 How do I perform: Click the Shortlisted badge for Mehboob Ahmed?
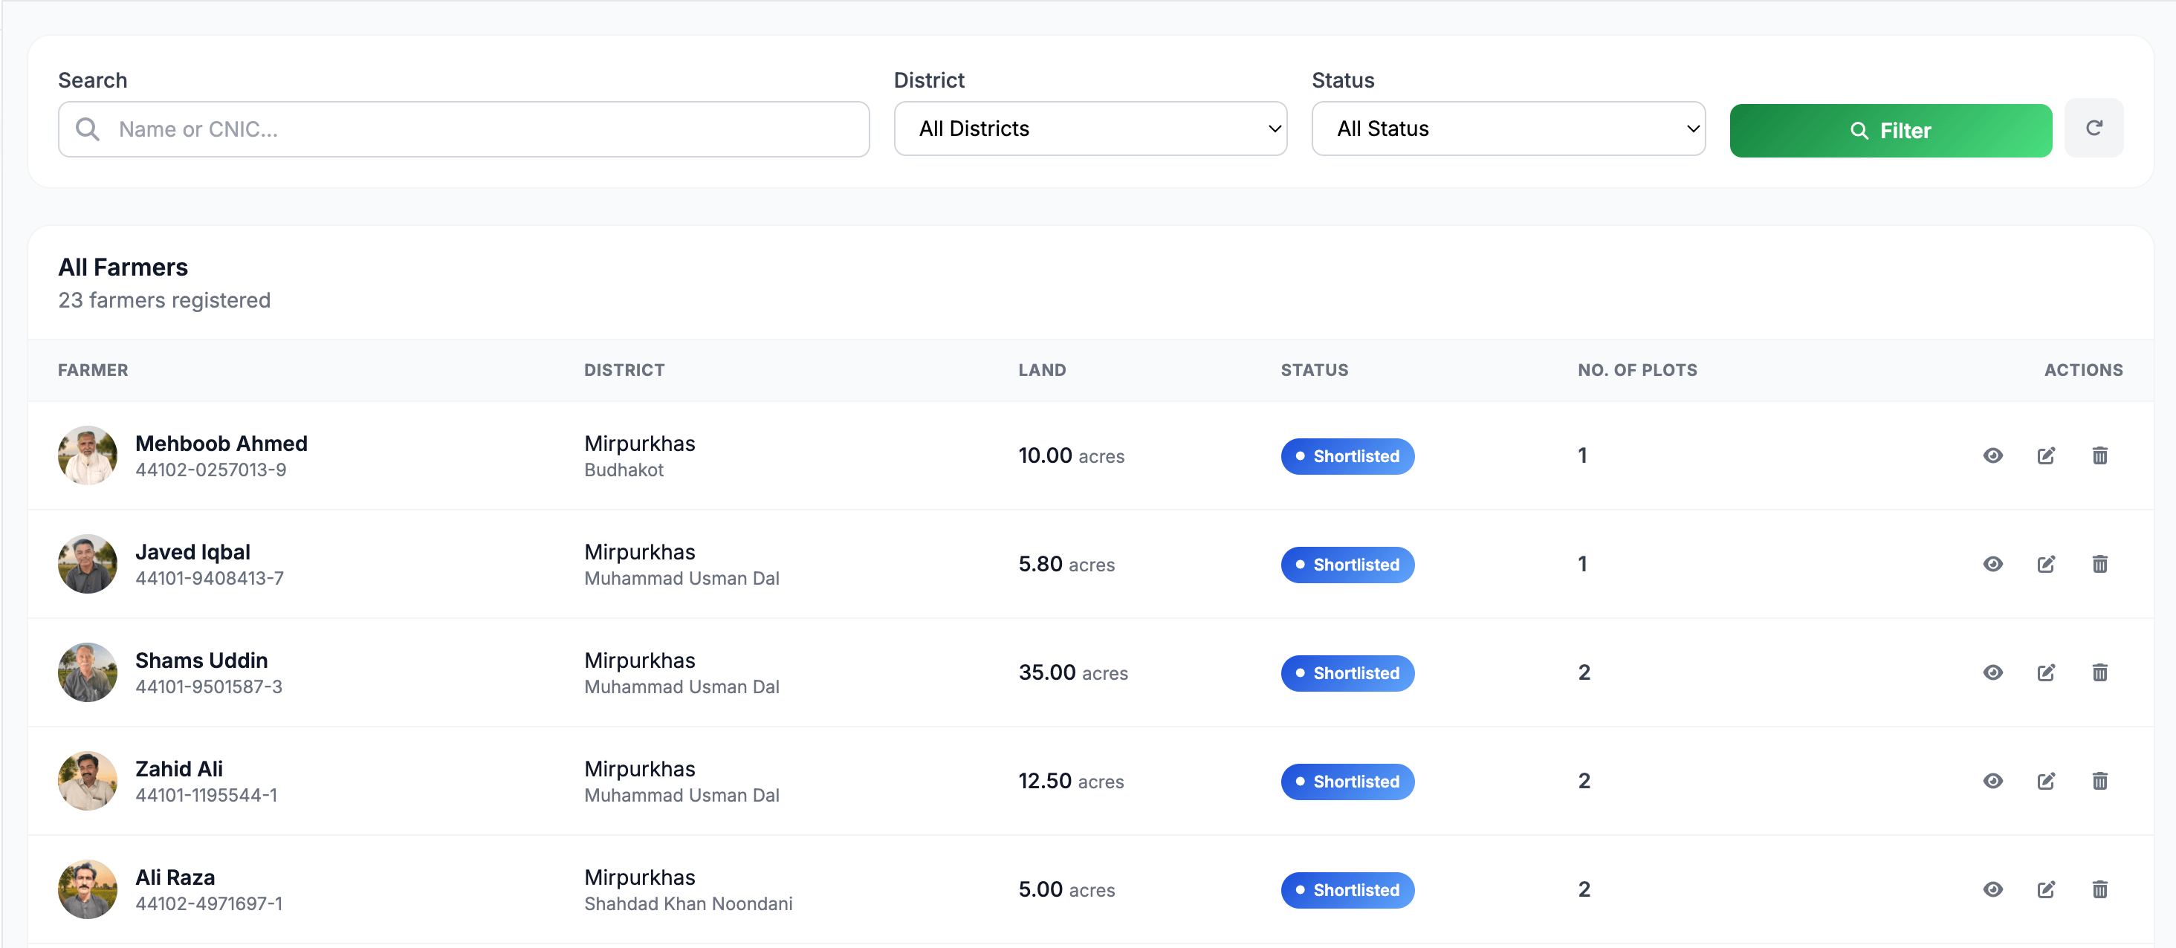(1347, 457)
